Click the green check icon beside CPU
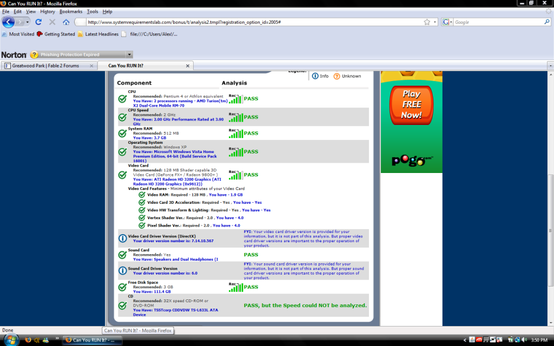Screen dimensions: 554x346 pyautogui.click(x=123, y=98)
